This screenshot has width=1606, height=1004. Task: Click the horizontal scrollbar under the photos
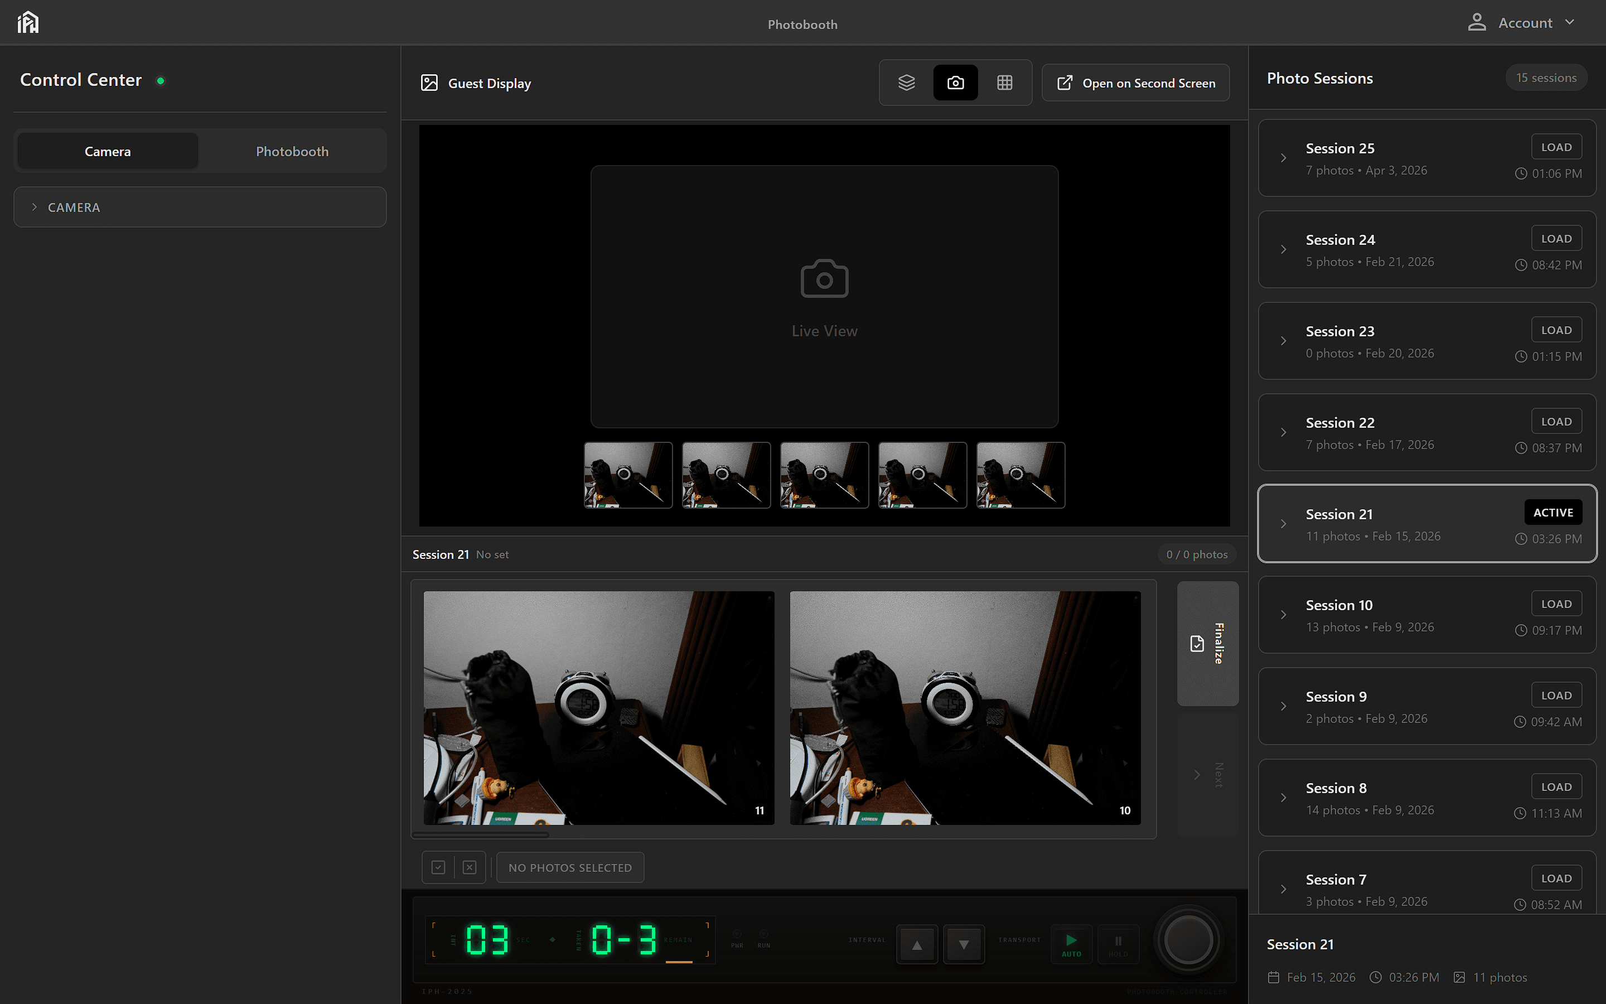click(481, 834)
